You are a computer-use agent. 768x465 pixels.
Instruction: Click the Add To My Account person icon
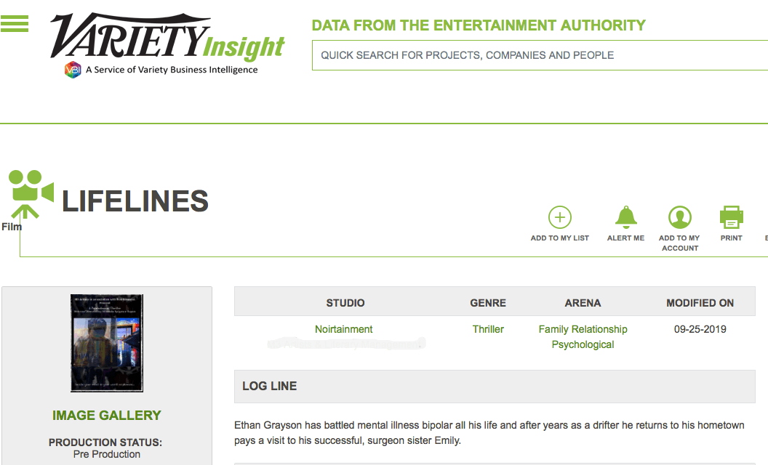(680, 217)
